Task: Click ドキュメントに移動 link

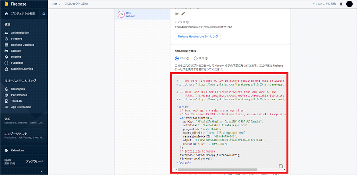Action: click(324, 4)
